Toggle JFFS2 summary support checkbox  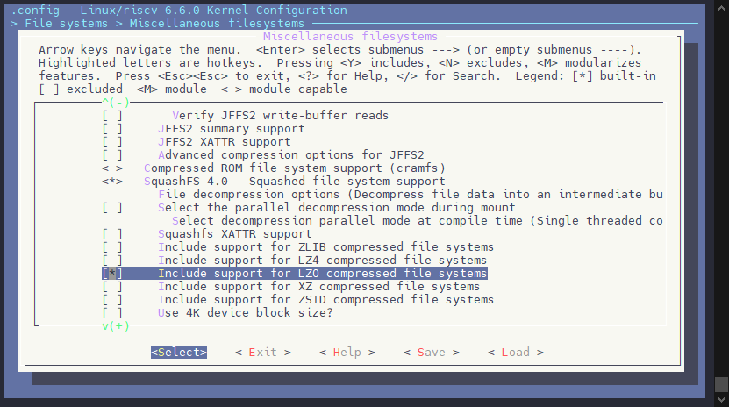(112, 129)
